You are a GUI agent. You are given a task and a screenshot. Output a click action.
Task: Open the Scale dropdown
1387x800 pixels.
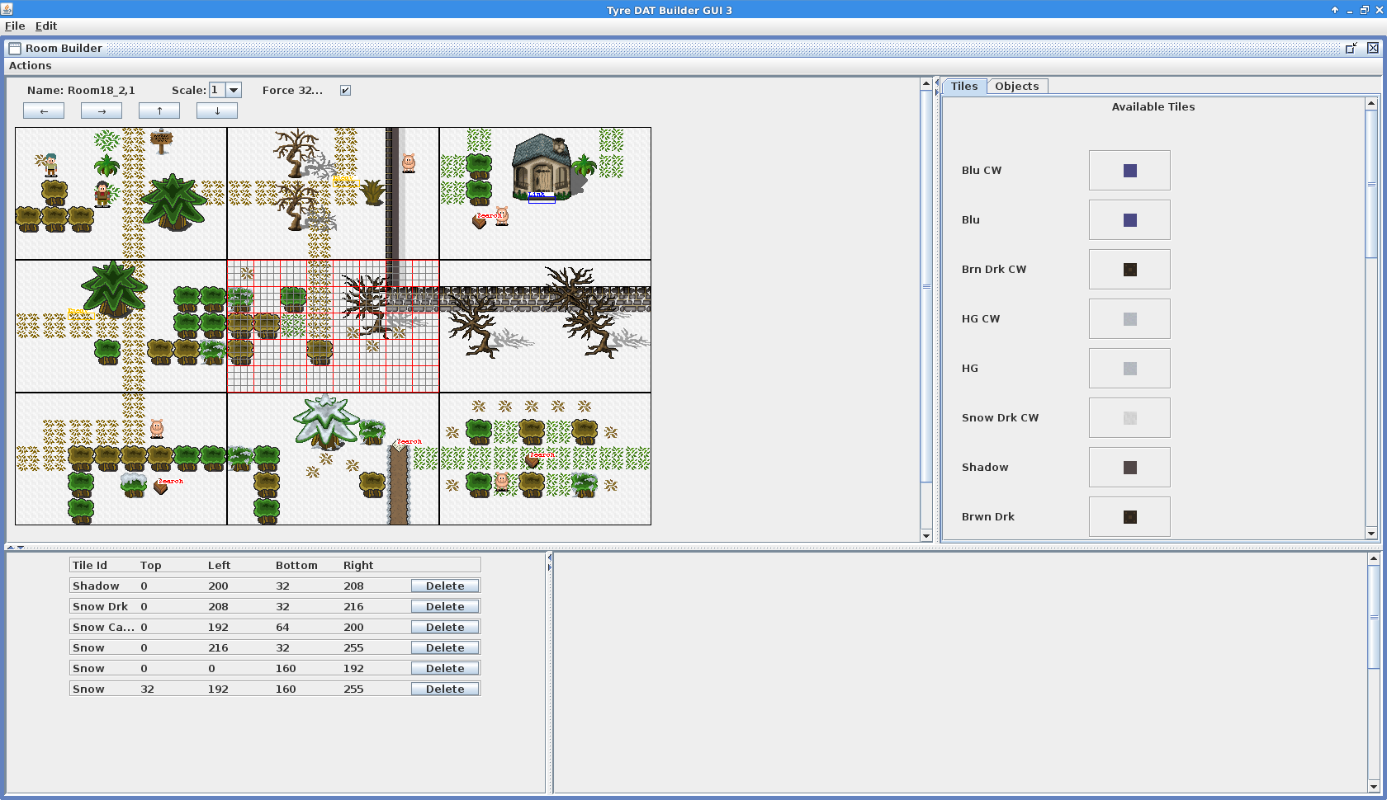(234, 90)
